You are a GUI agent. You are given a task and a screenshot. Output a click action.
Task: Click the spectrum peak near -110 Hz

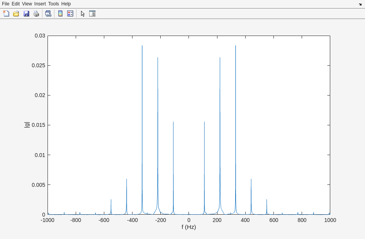tap(173, 123)
